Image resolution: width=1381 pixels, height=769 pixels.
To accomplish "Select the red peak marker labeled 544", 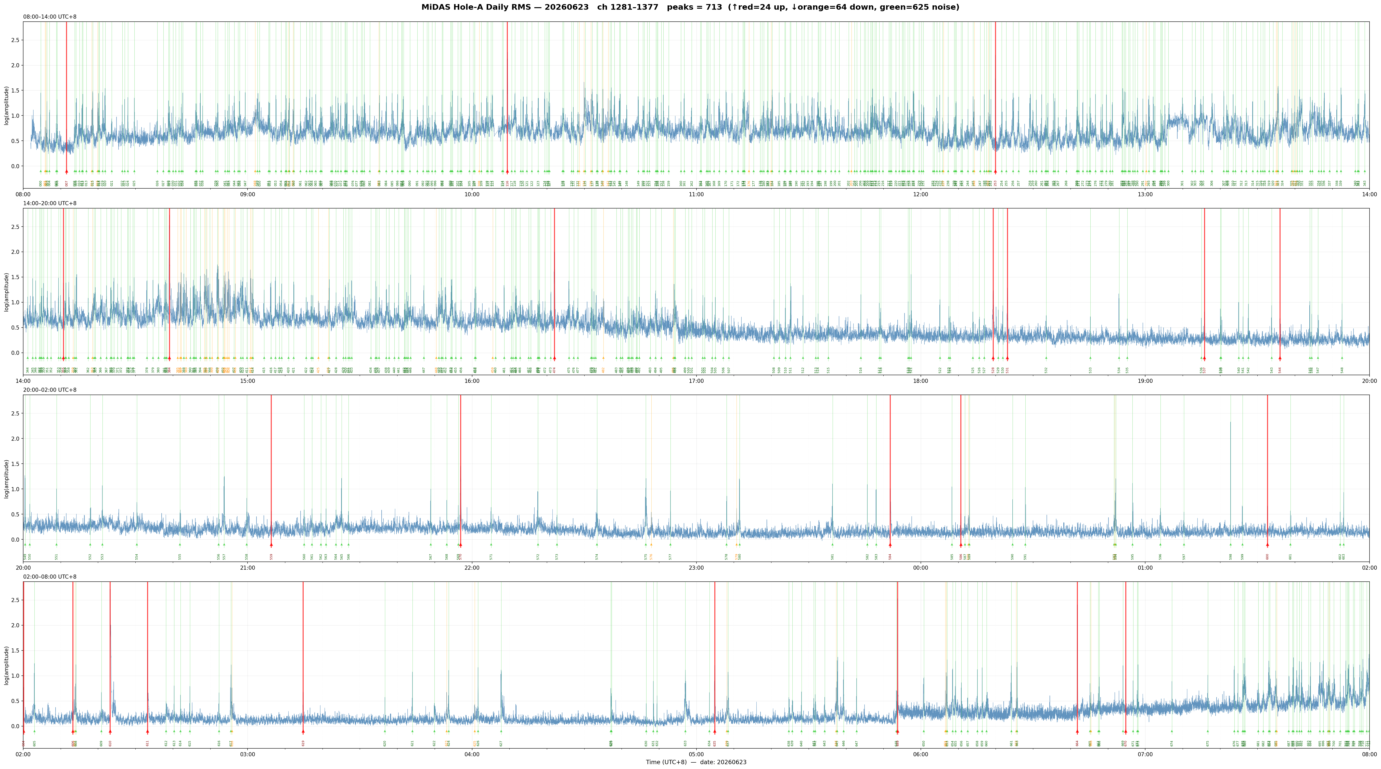I will tap(1280, 358).
